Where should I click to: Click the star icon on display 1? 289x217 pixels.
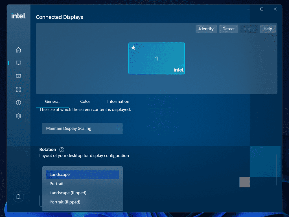(x=133, y=48)
